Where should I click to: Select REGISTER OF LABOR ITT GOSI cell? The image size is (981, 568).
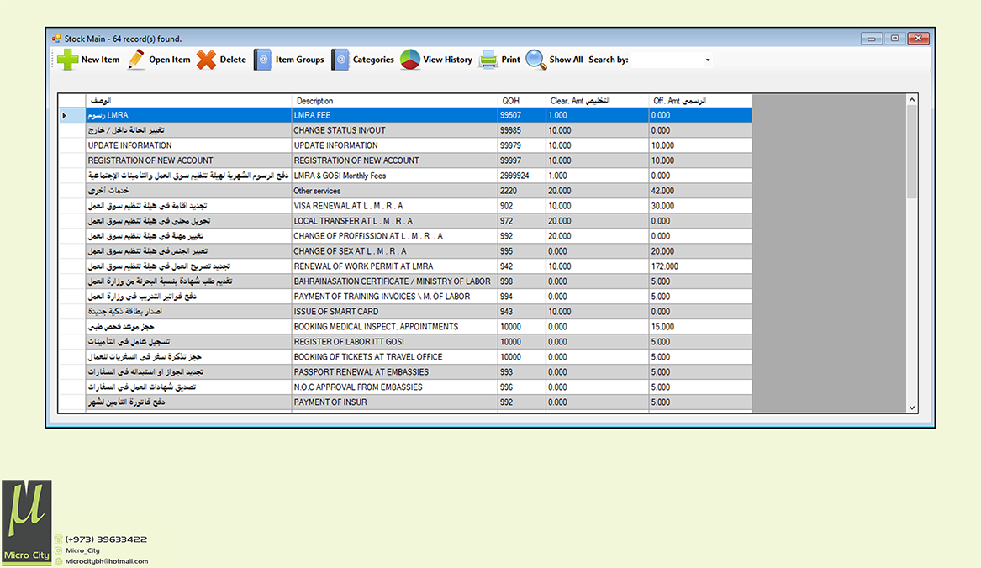[x=395, y=342]
